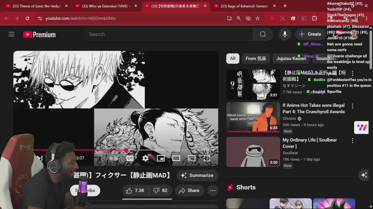Click the red record extension icon
Viewport: 373px width, 209px height.
(x=272, y=18)
